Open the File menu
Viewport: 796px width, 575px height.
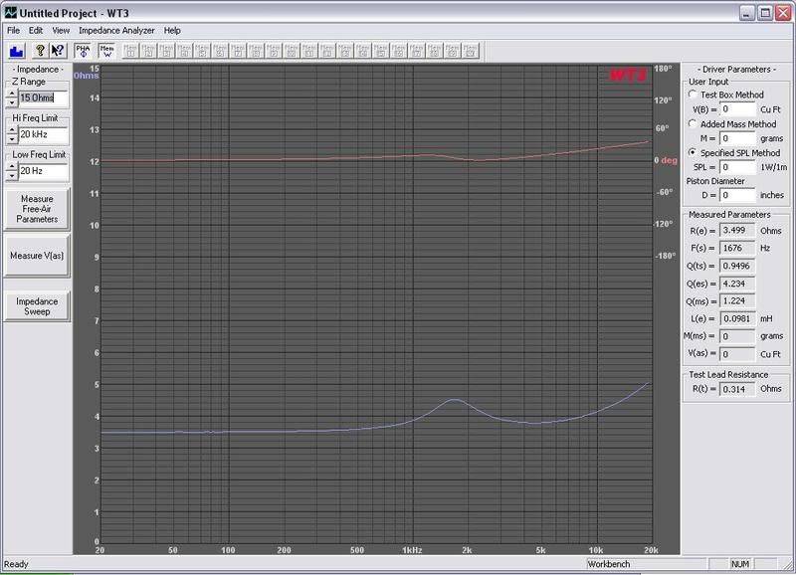[x=13, y=31]
